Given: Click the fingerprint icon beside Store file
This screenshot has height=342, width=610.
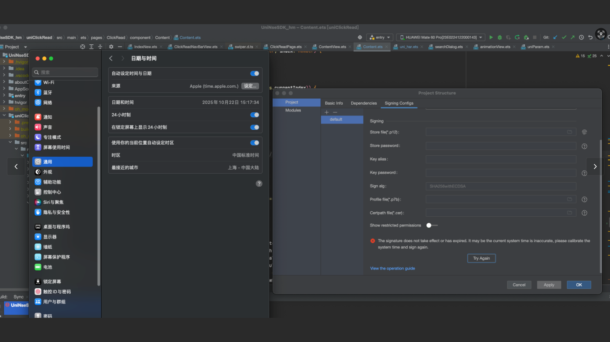Looking at the screenshot, I should 584,132.
